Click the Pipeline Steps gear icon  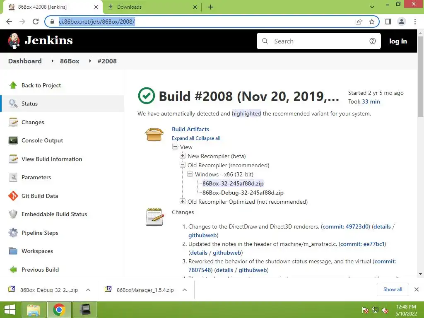13,233
